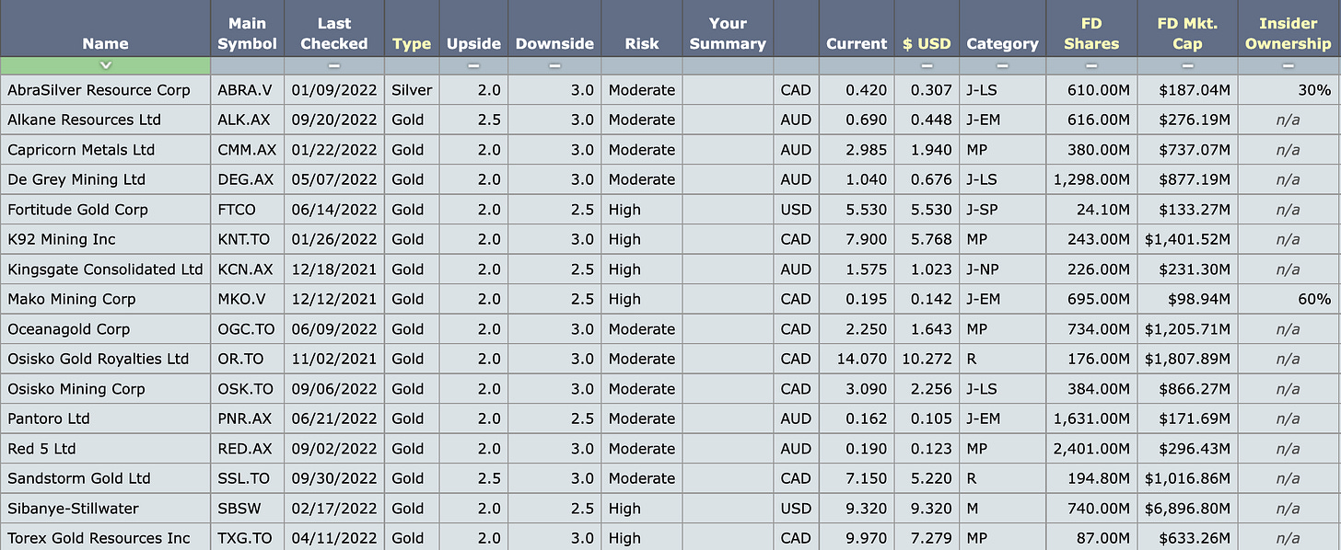Screen dimensions: 1341x550
Task: Collapse filter under Category column
Action: (1002, 65)
